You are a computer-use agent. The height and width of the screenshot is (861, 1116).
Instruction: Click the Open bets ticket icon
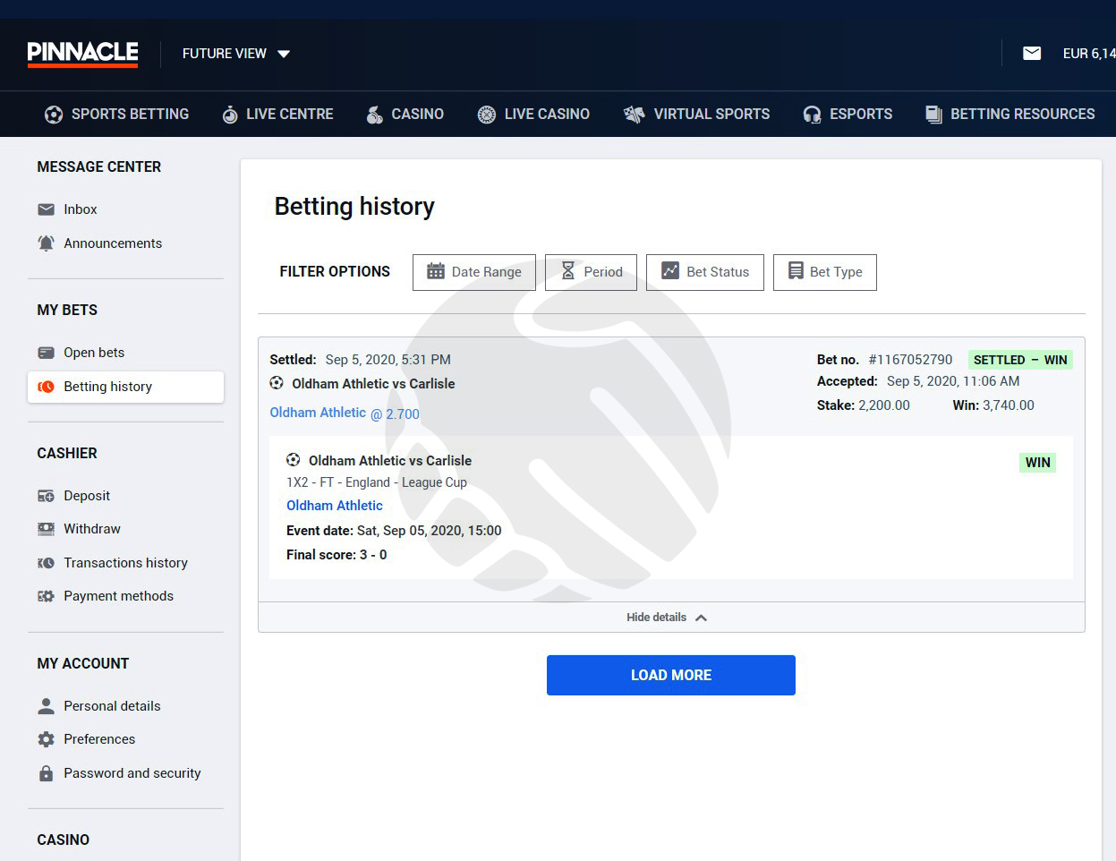coord(47,353)
